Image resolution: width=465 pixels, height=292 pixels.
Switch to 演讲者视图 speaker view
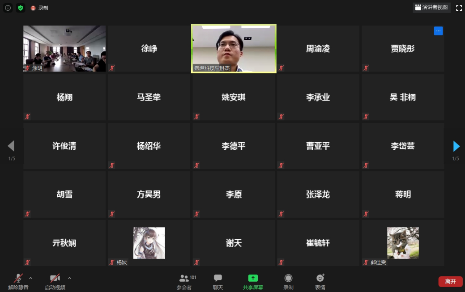431,8
